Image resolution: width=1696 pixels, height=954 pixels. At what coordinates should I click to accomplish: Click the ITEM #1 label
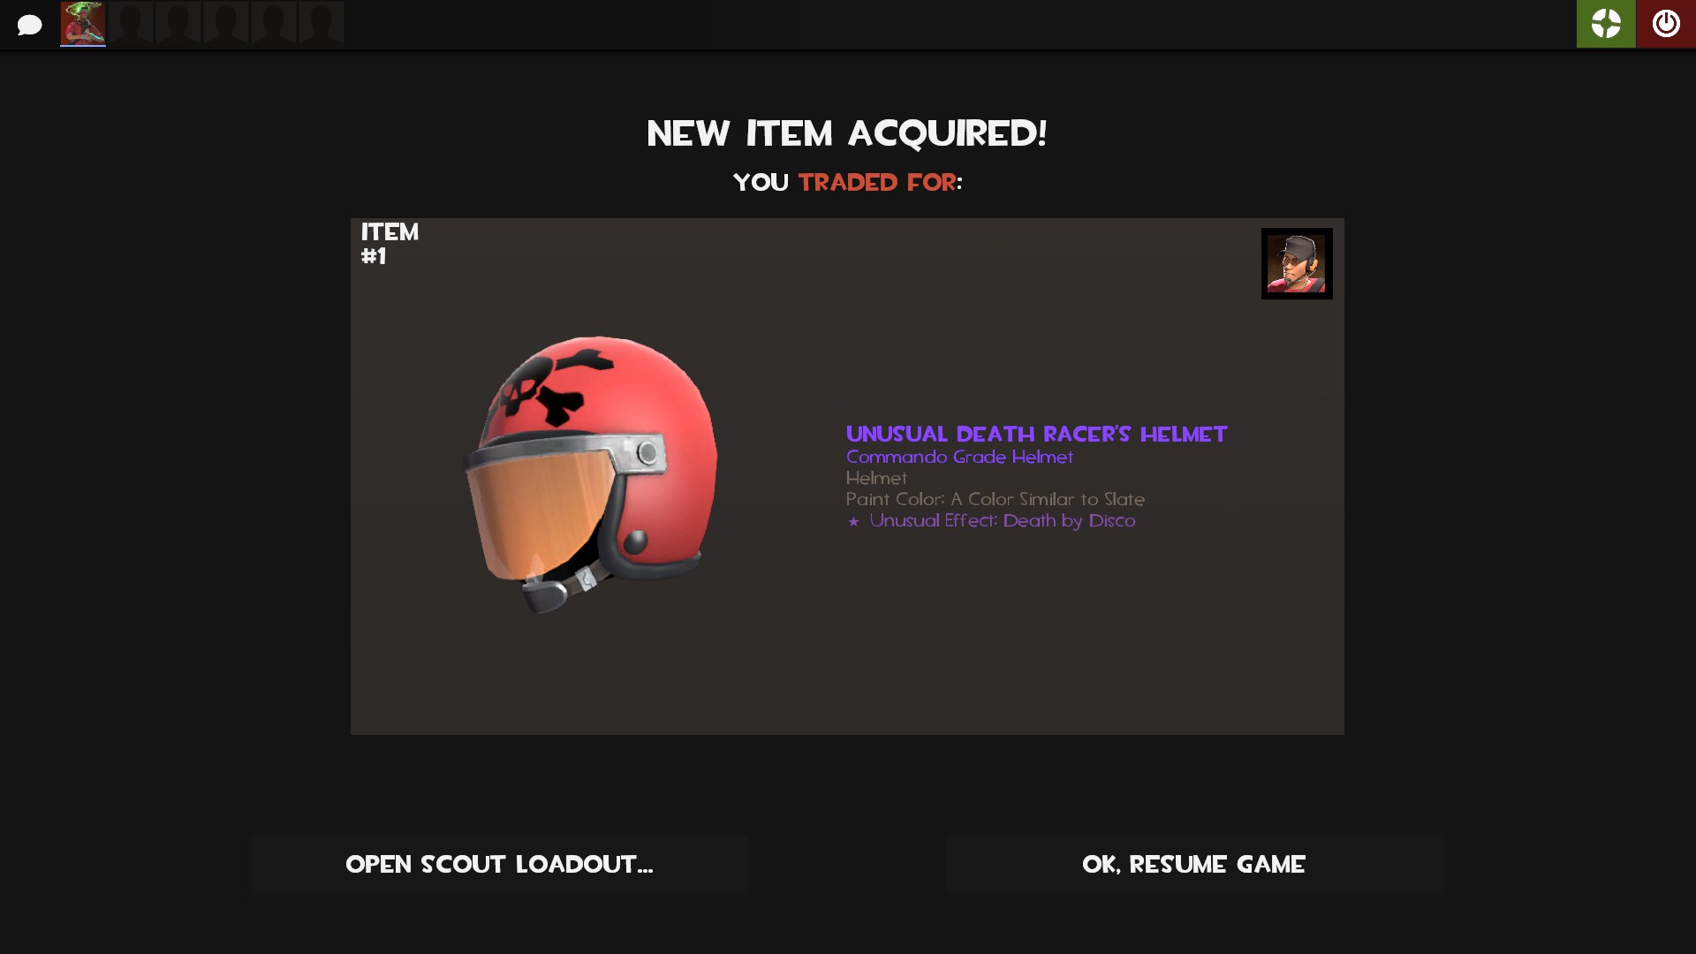[x=389, y=244]
